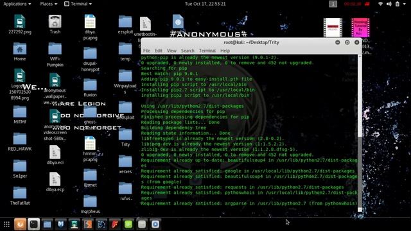Open the MITMf desktop folder
411x231 pixels.
20,115
